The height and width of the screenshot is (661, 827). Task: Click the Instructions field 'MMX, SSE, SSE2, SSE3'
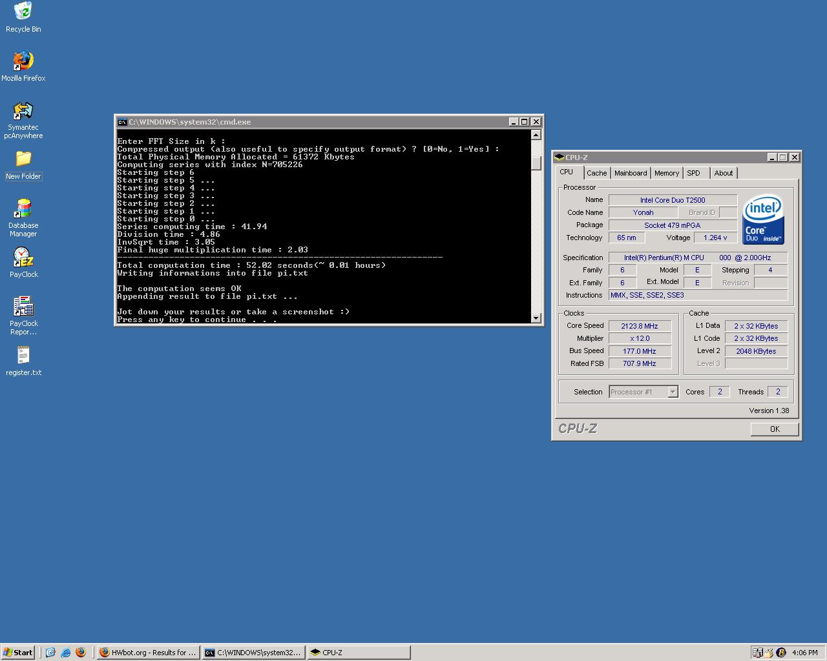click(x=698, y=295)
